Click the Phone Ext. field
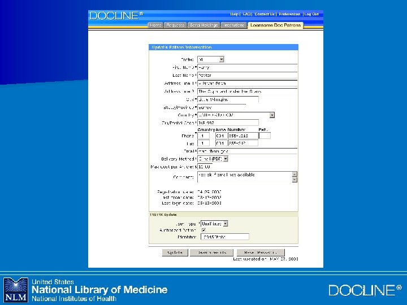Viewport: 407px width, 305px height. (x=265, y=136)
